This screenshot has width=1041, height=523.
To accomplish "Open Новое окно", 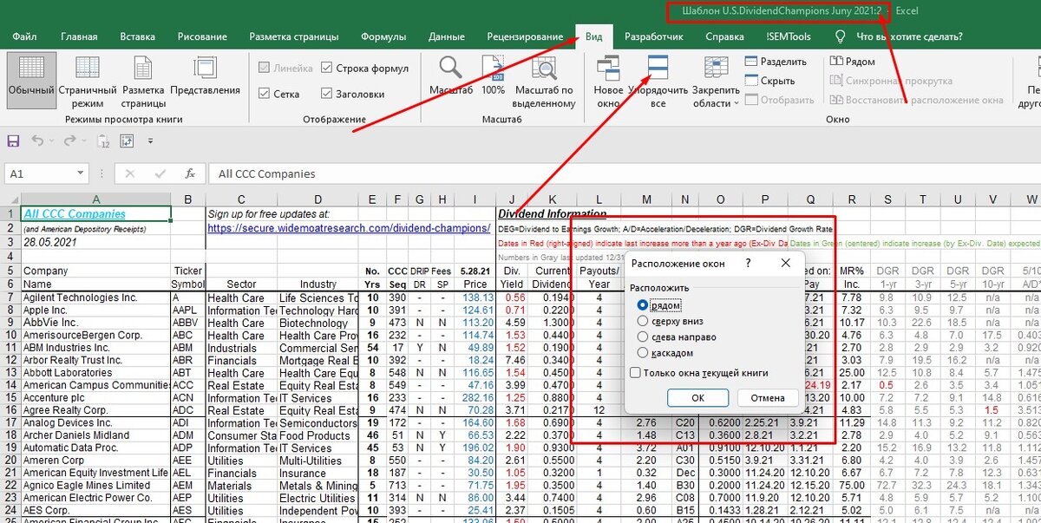I will [608, 82].
